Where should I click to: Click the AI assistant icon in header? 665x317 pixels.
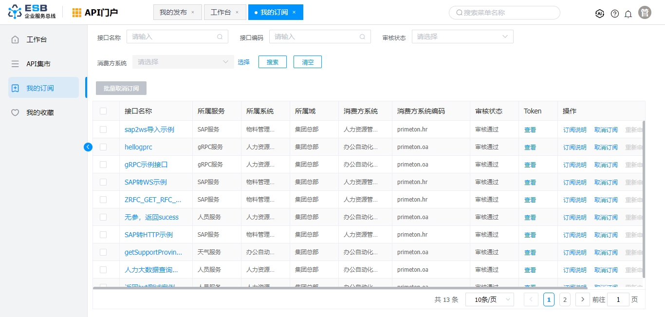click(x=600, y=14)
